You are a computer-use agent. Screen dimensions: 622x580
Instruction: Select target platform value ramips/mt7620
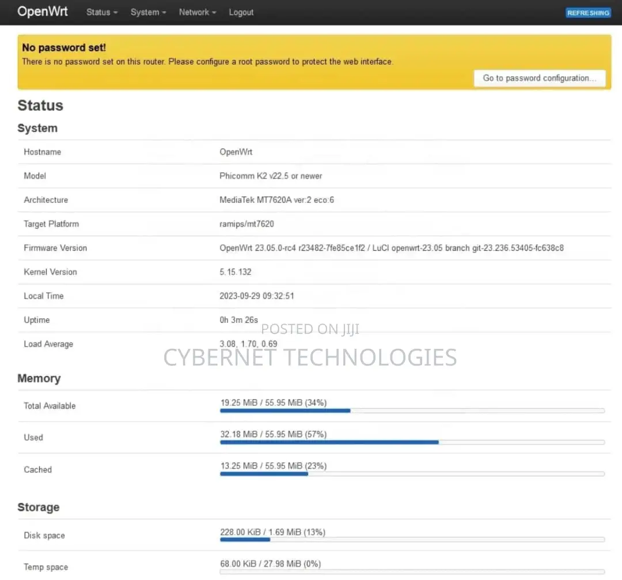246,224
